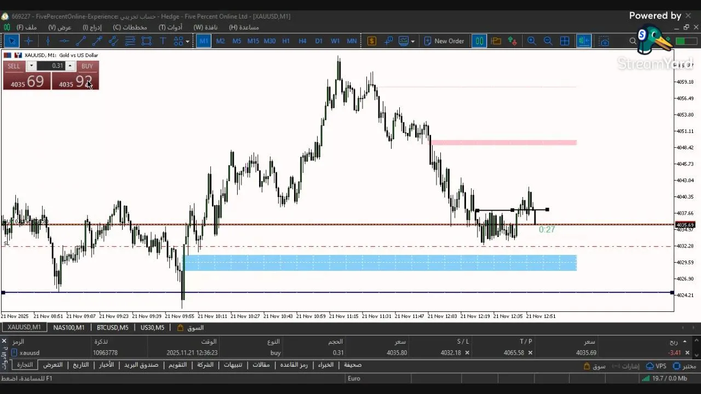Open a New Order

tap(444, 41)
